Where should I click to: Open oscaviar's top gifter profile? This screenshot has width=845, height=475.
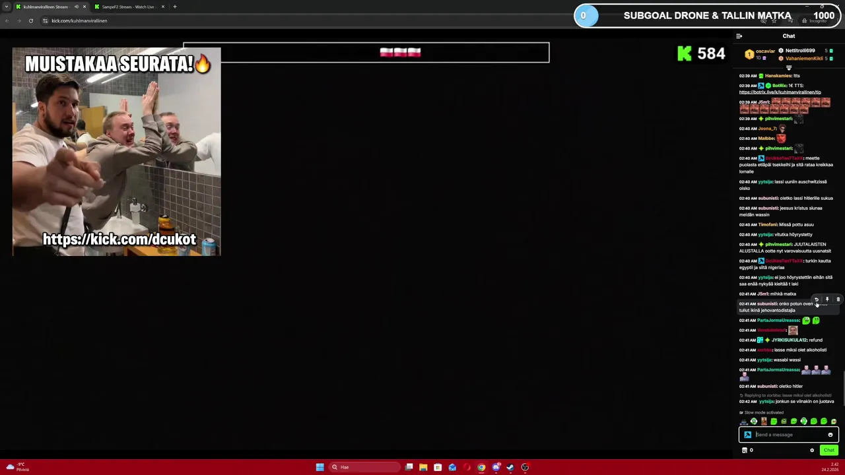[760, 54]
